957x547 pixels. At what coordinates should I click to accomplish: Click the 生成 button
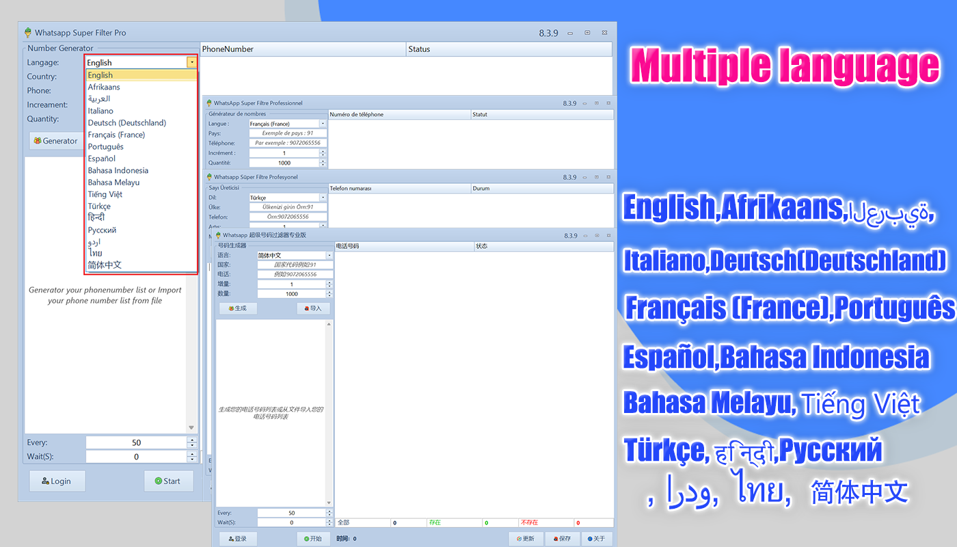click(237, 308)
